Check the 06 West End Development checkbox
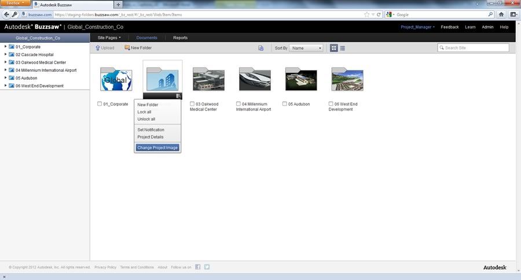Image resolution: width=521 pixels, height=280 pixels. tap(331, 104)
